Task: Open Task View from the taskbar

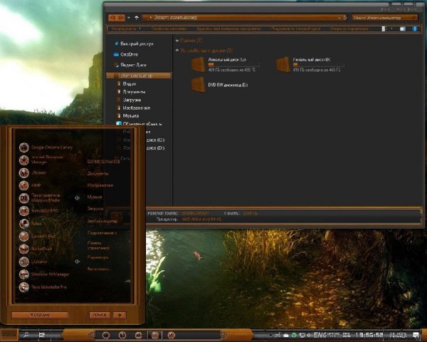Action: click(42, 335)
